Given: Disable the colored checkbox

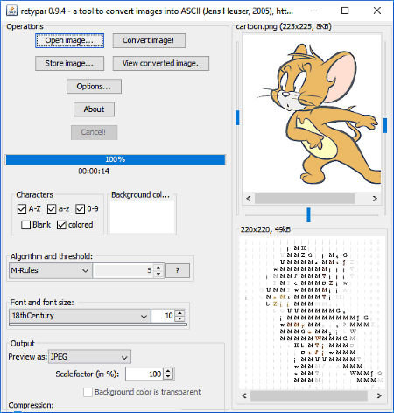Looking at the screenshot, I should pos(61,225).
